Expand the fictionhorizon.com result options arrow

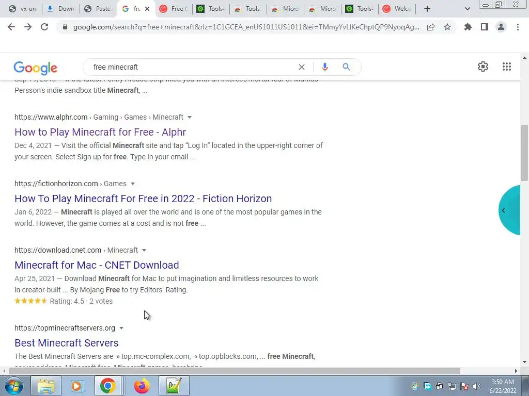(133, 184)
